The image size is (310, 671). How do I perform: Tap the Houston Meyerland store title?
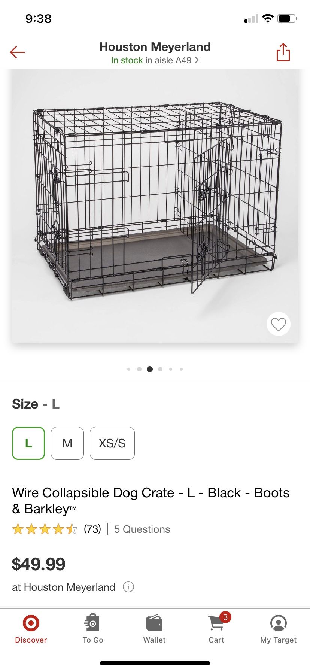(x=155, y=47)
